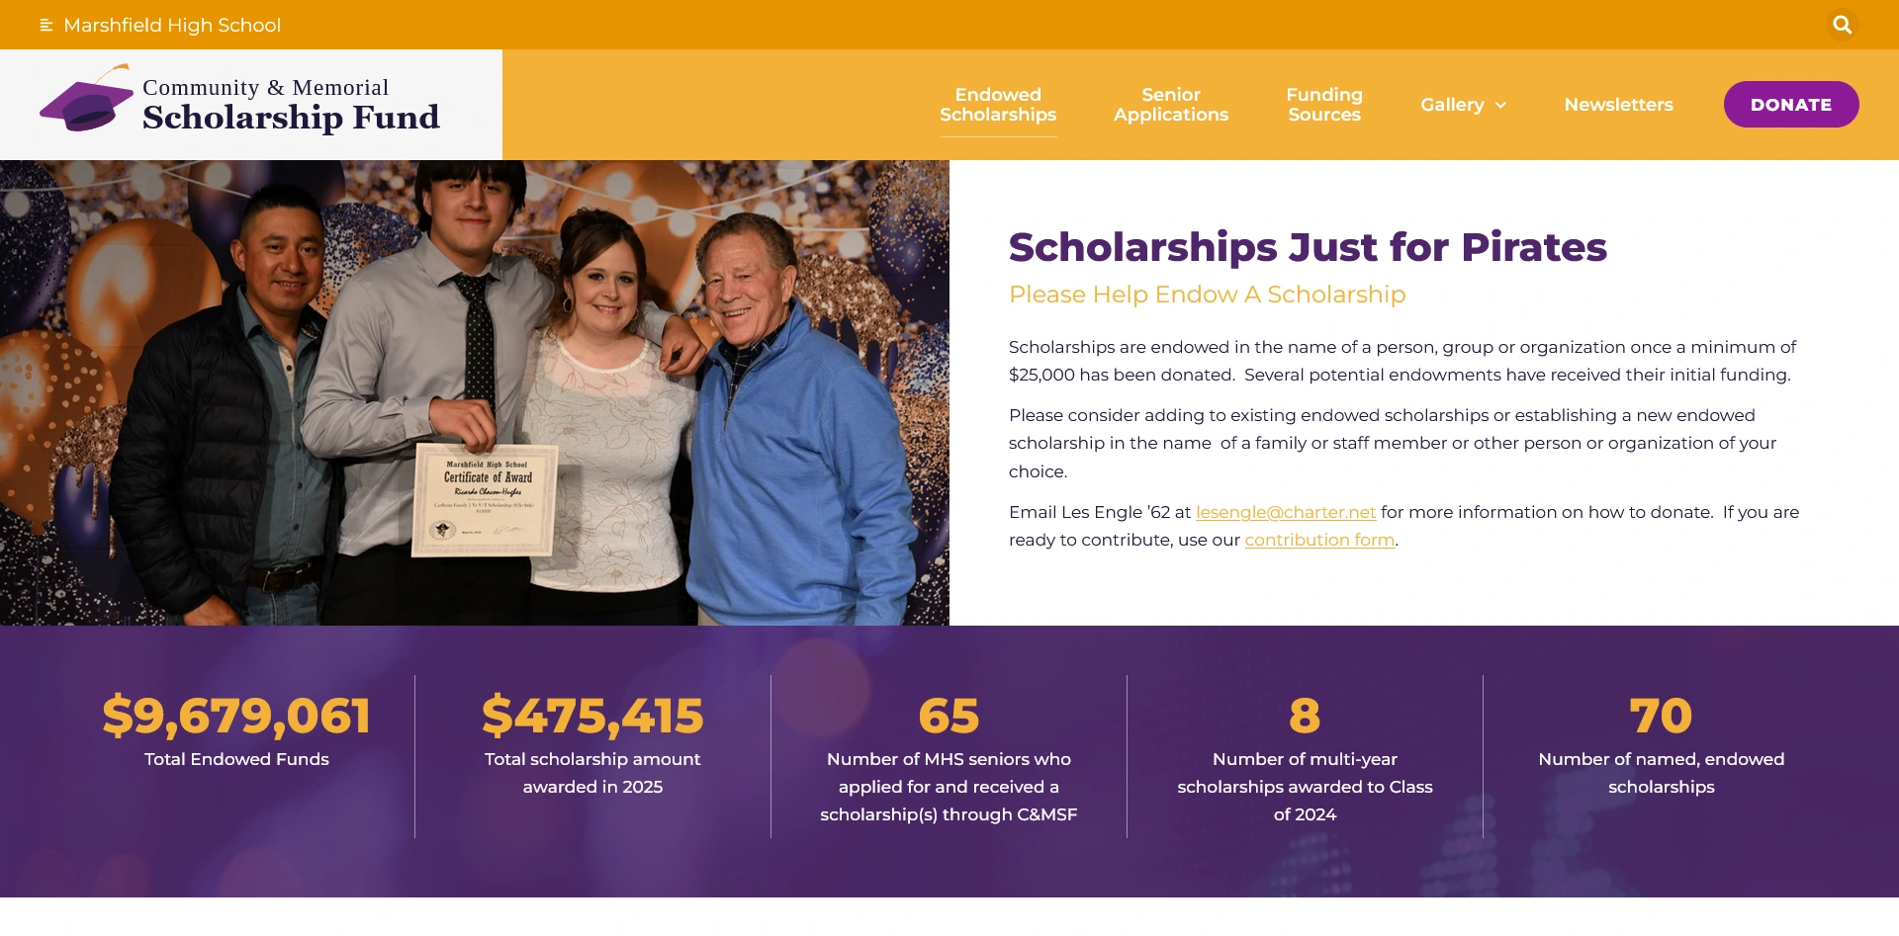
Task: Click the Marshfield High School header text
Action: (x=172, y=25)
